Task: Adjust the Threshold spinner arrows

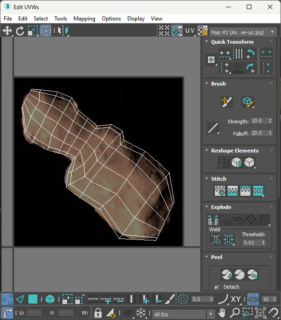Action: pos(263,243)
